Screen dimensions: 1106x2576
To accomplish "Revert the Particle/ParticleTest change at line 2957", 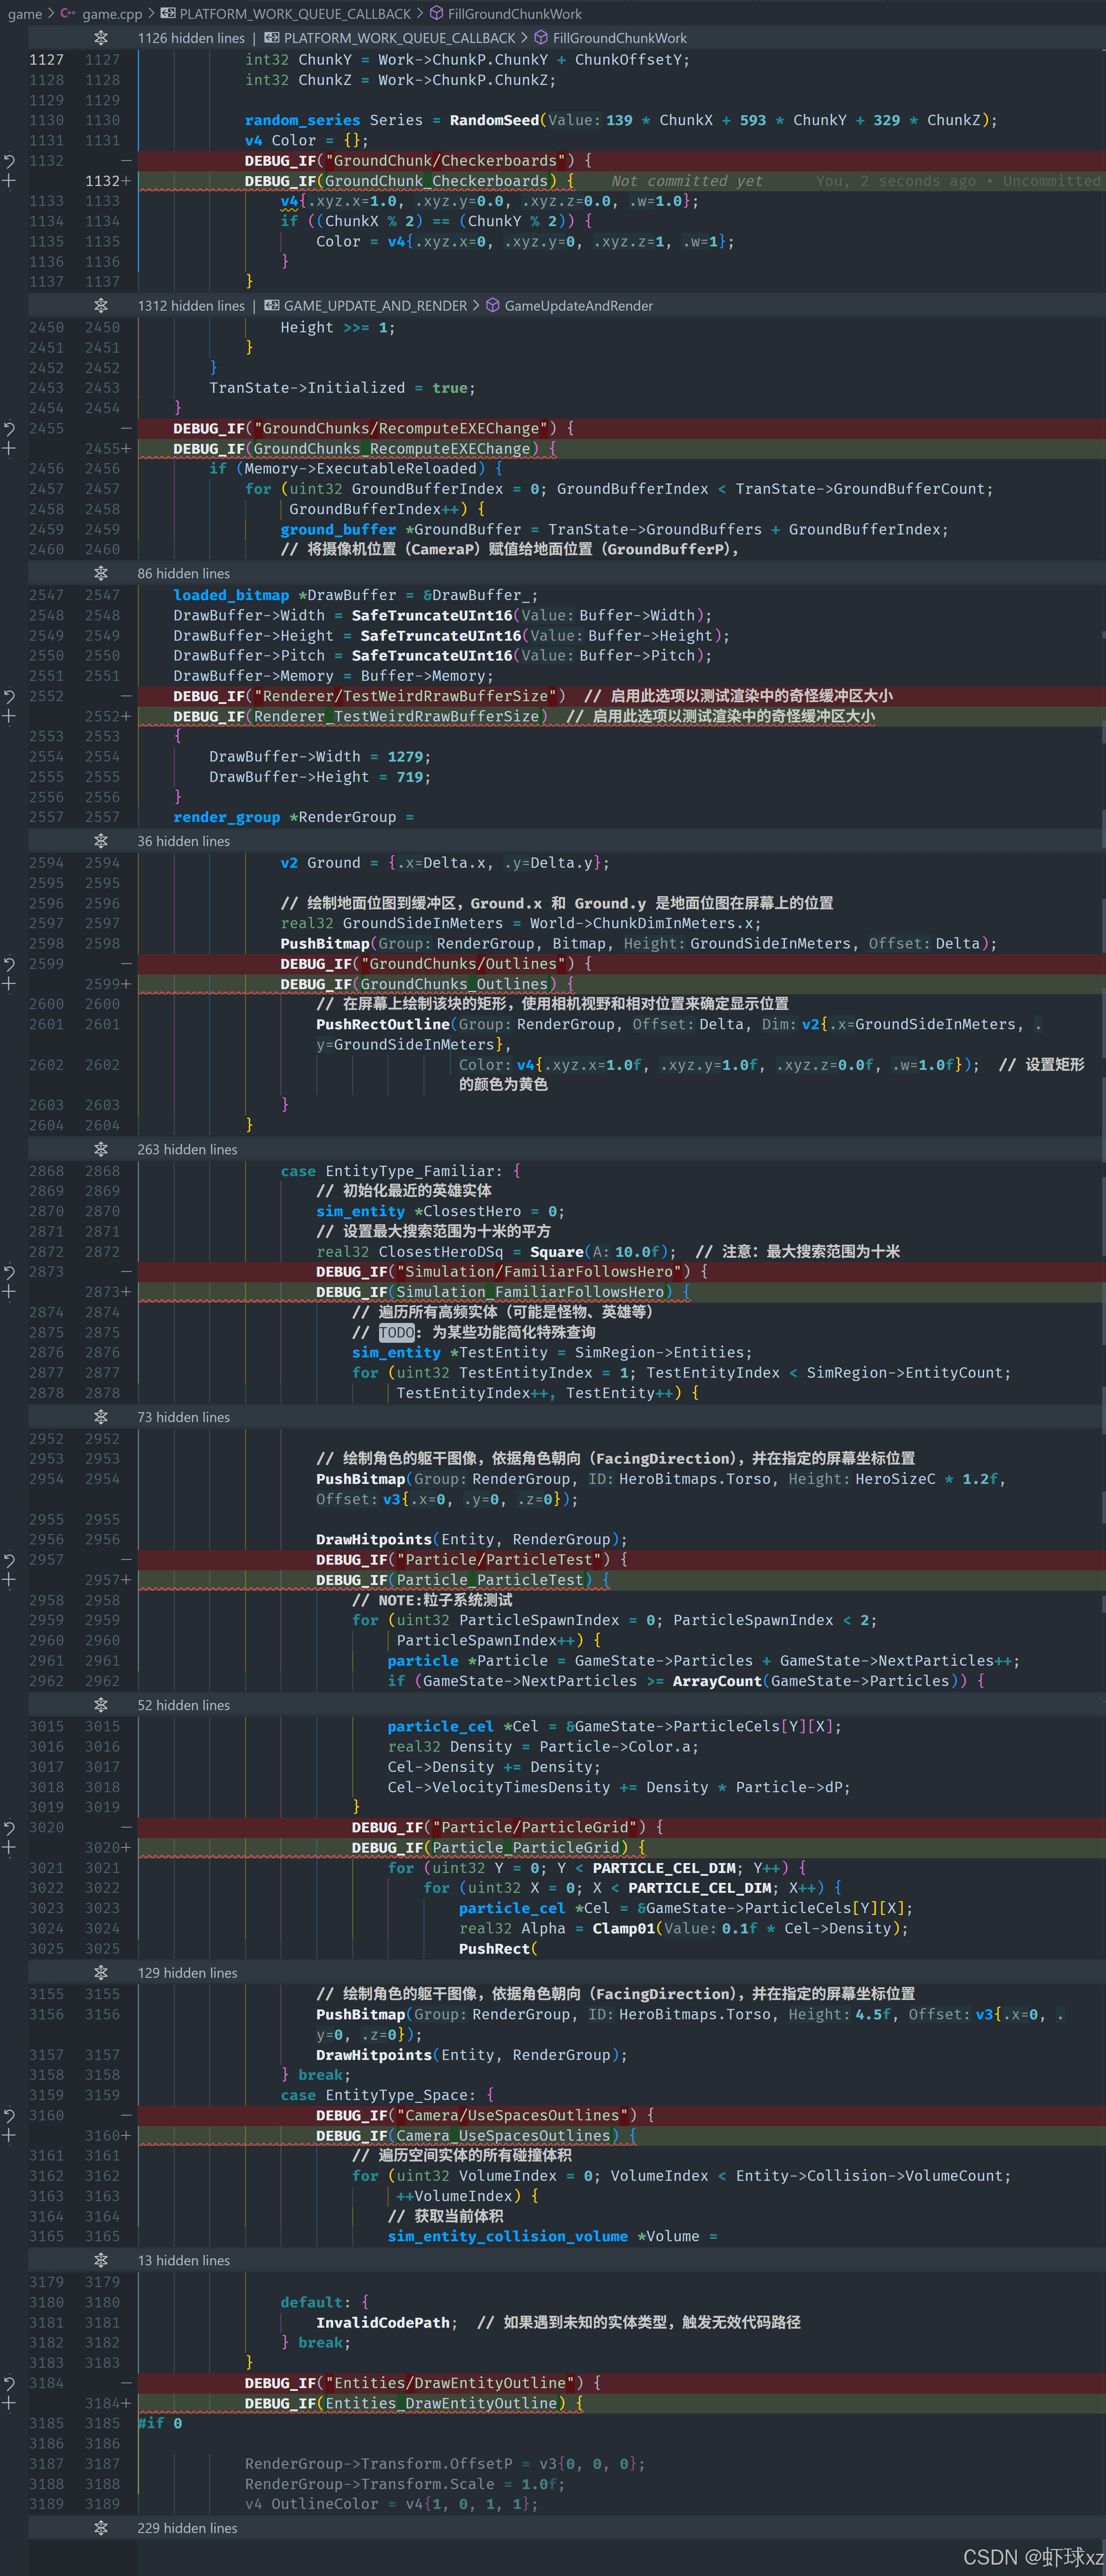I will pos(9,1560).
